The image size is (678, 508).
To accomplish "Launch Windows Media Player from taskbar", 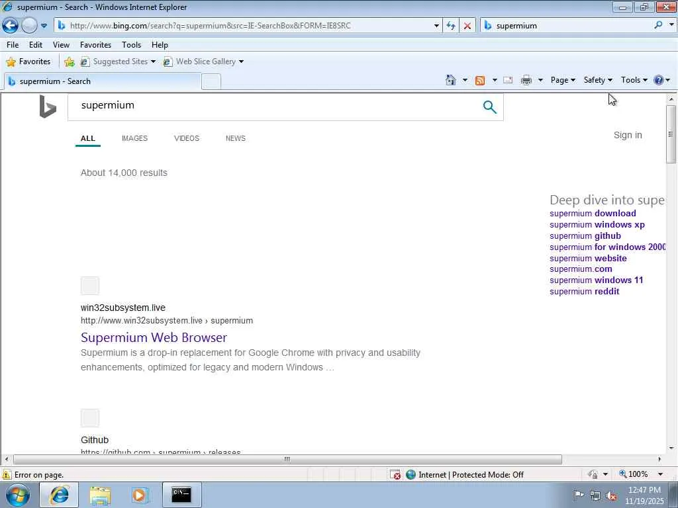I will (140, 495).
